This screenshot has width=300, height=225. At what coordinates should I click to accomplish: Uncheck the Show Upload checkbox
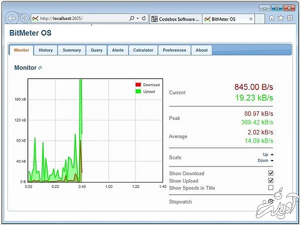[x=270, y=180]
